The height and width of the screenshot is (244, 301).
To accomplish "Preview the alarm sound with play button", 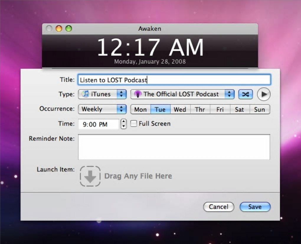I will click(x=264, y=94).
